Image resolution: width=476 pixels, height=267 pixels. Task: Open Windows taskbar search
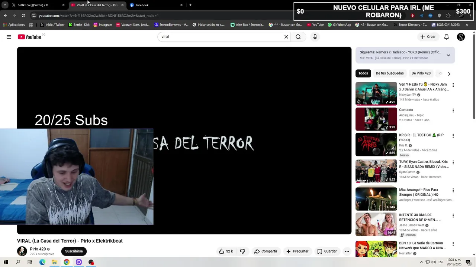pos(18,262)
